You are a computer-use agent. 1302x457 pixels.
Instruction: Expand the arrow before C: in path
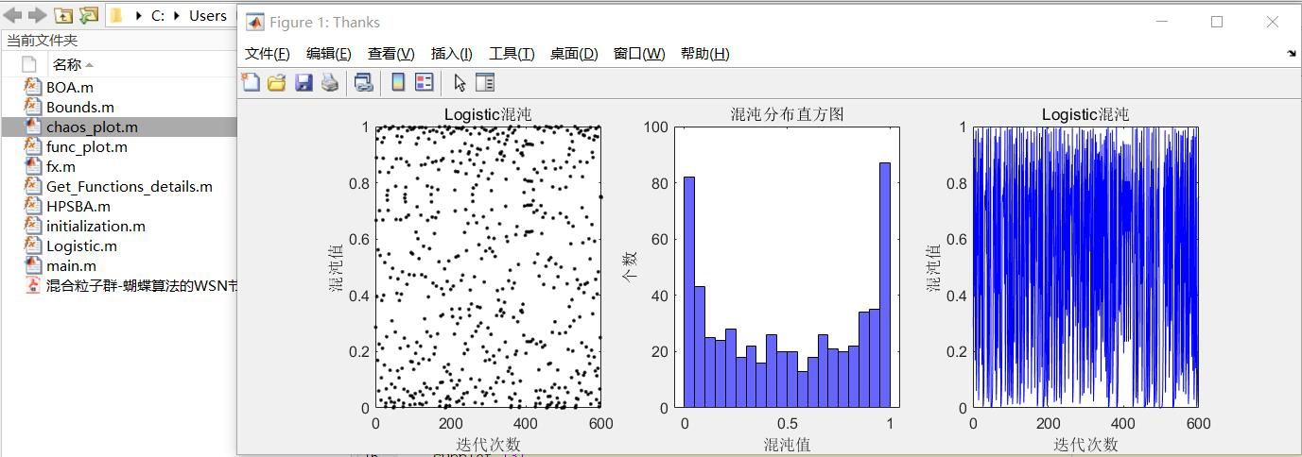139,15
